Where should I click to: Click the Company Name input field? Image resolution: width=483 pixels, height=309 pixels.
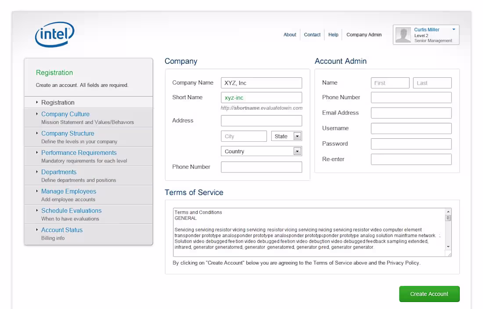[x=261, y=83]
